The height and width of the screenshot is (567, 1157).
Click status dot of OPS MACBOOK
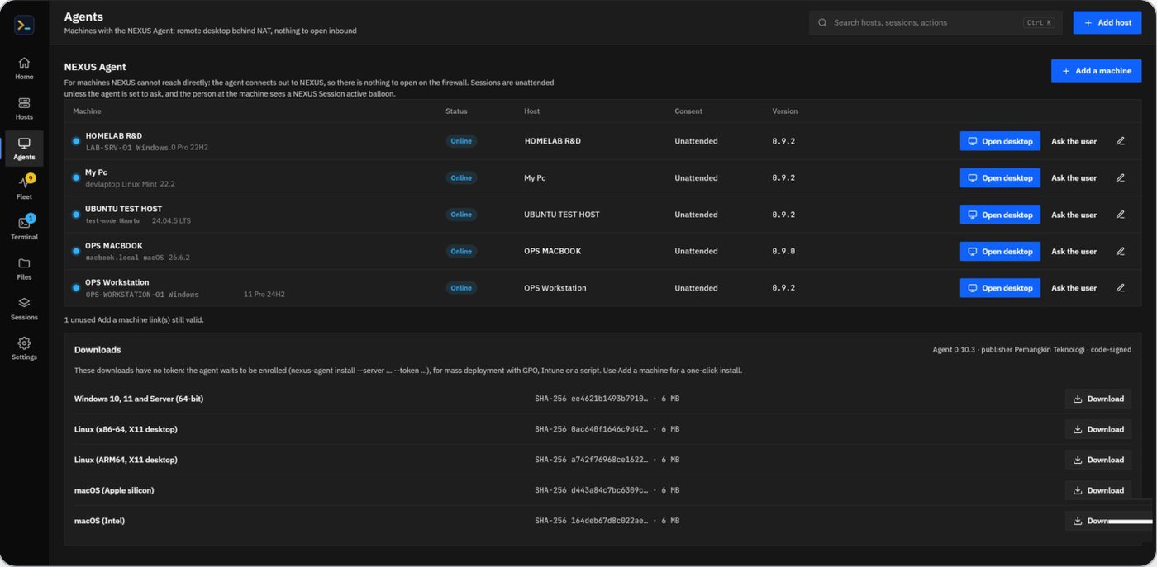click(76, 251)
